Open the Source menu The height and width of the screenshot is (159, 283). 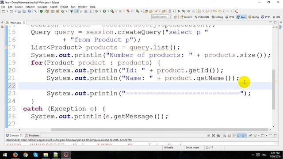pos(19,7)
